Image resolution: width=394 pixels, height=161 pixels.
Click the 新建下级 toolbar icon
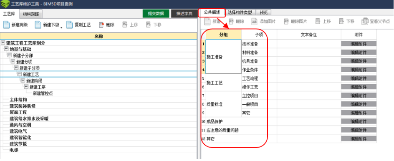[38, 25]
